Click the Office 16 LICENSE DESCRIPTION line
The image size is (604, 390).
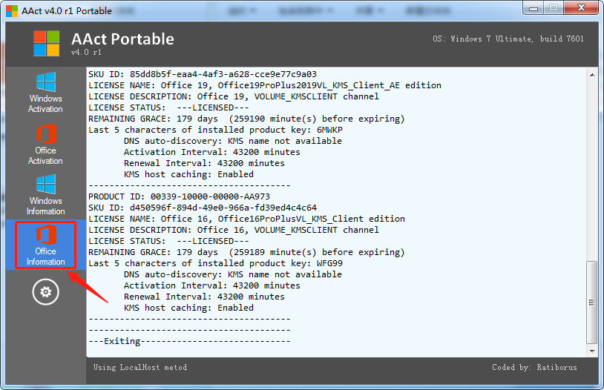(x=234, y=231)
